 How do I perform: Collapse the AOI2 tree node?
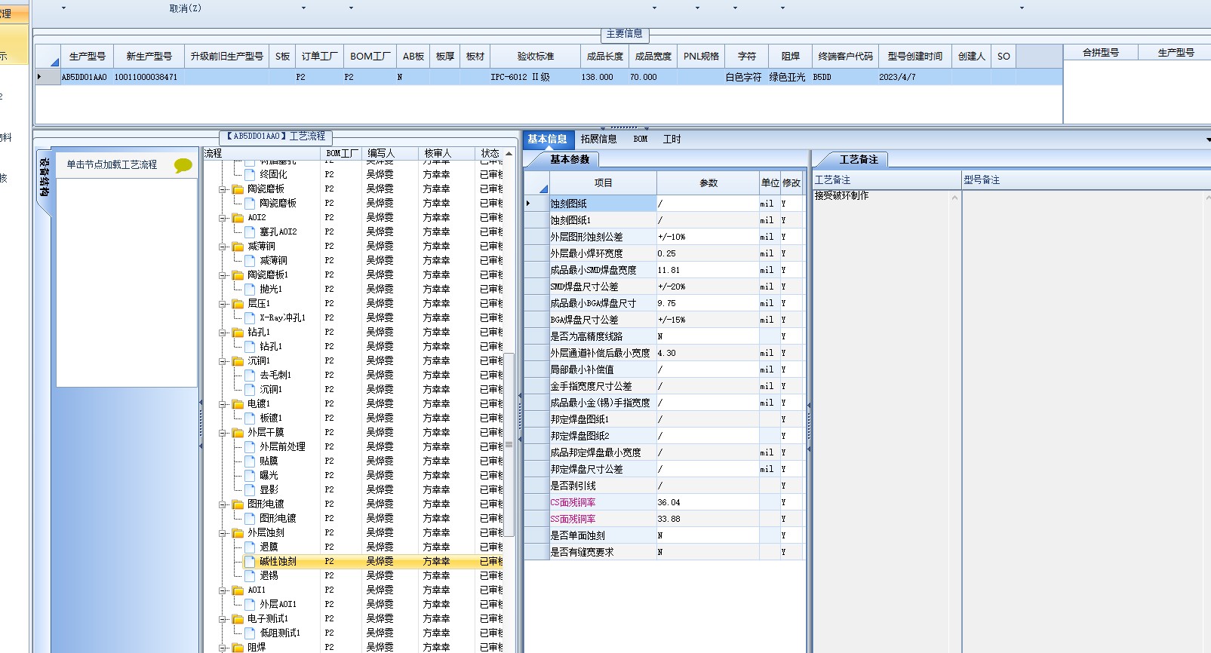pyautogui.click(x=223, y=218)
